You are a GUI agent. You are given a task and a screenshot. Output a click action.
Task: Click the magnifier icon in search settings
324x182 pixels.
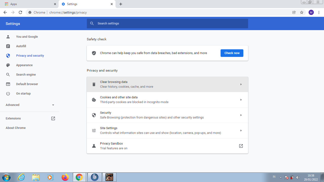92,24
